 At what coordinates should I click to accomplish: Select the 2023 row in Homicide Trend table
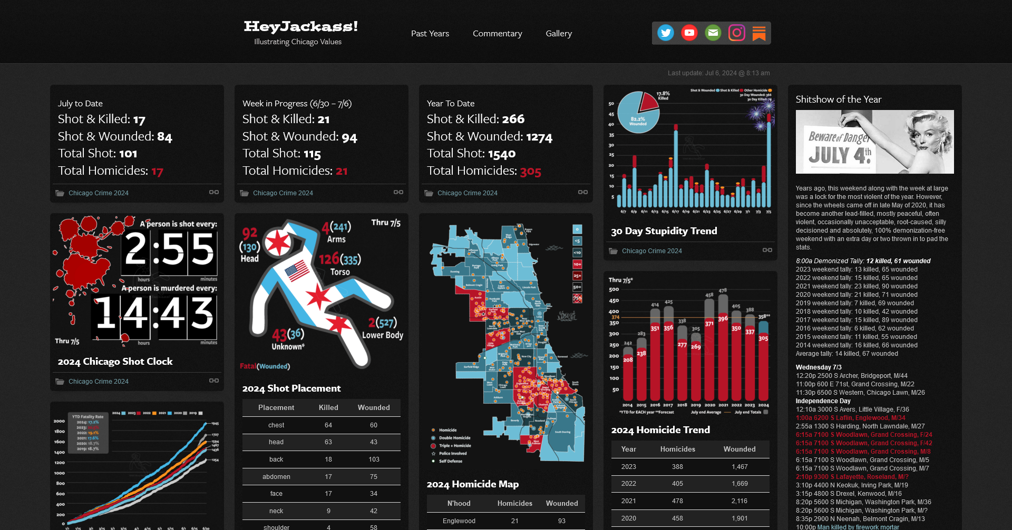(x=690, y=466)
